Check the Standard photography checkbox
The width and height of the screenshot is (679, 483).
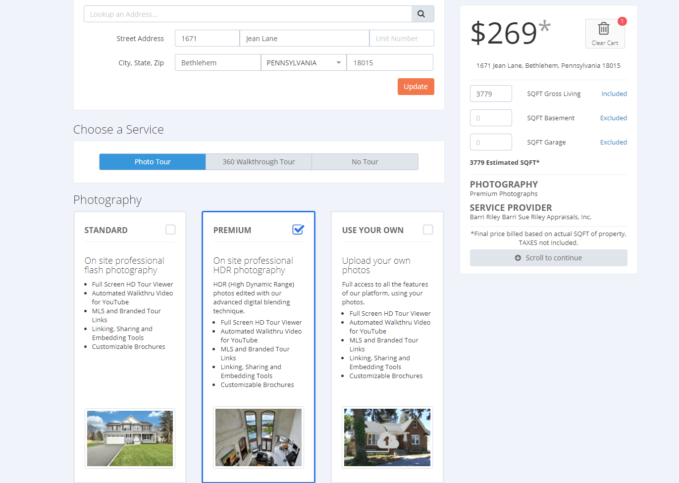point(170,230)
